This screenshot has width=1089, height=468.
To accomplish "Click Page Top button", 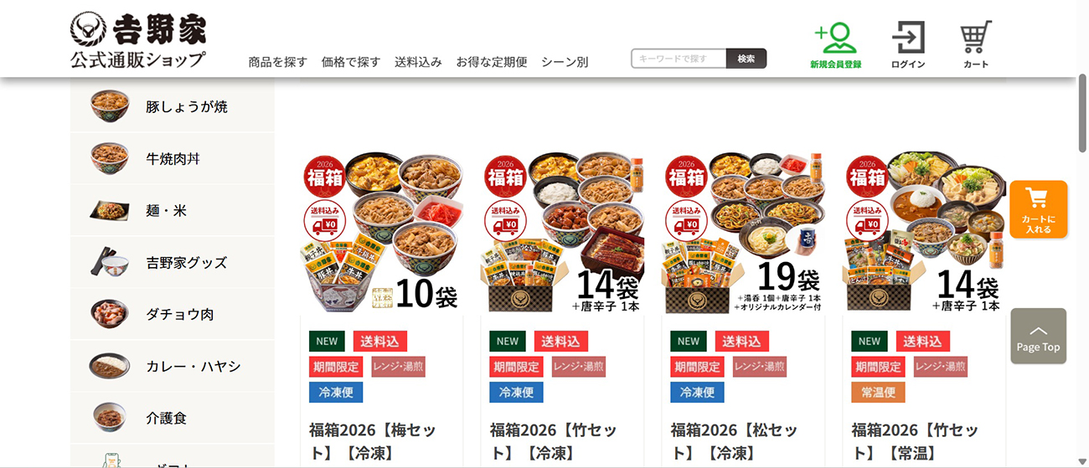I will point(1039,336).
